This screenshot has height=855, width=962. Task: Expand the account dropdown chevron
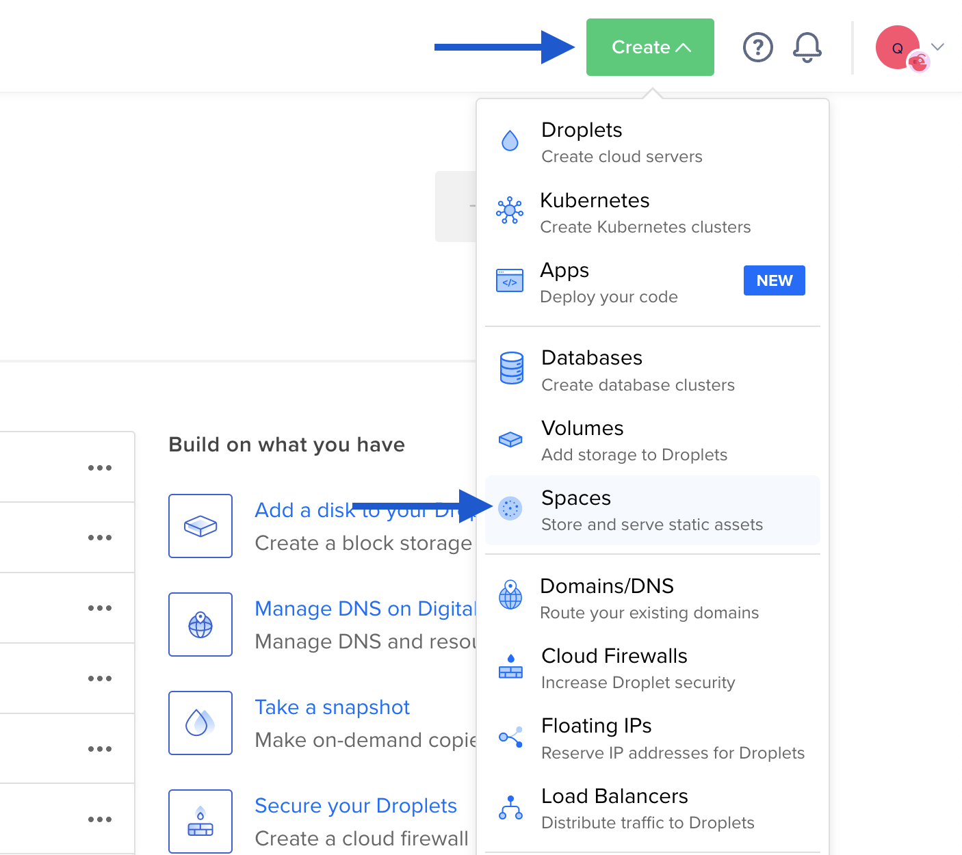[x=937, y=47]
